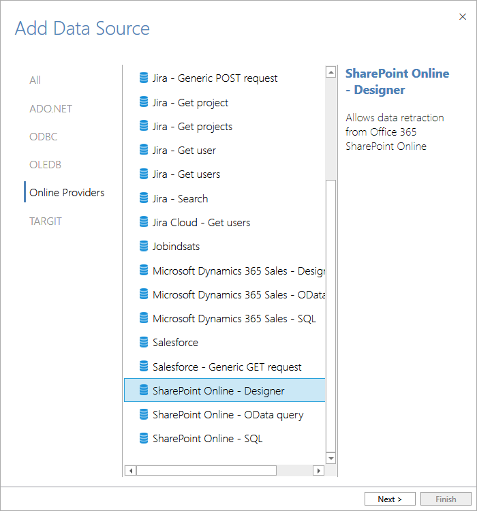The height and width of the screenshot is (511, 477).
Task: Select the OLEDB category
Action: click(x=46, y=165)
